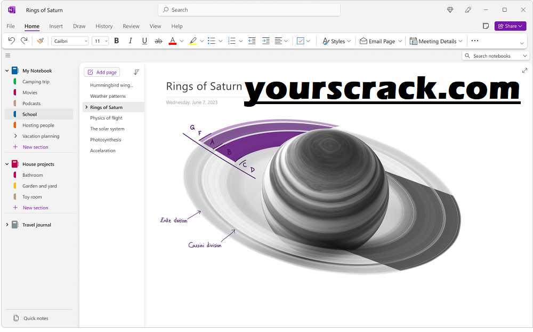This screenshot has width=533, height=332.
Task: Redo the last action
Action: coord(24,41)
